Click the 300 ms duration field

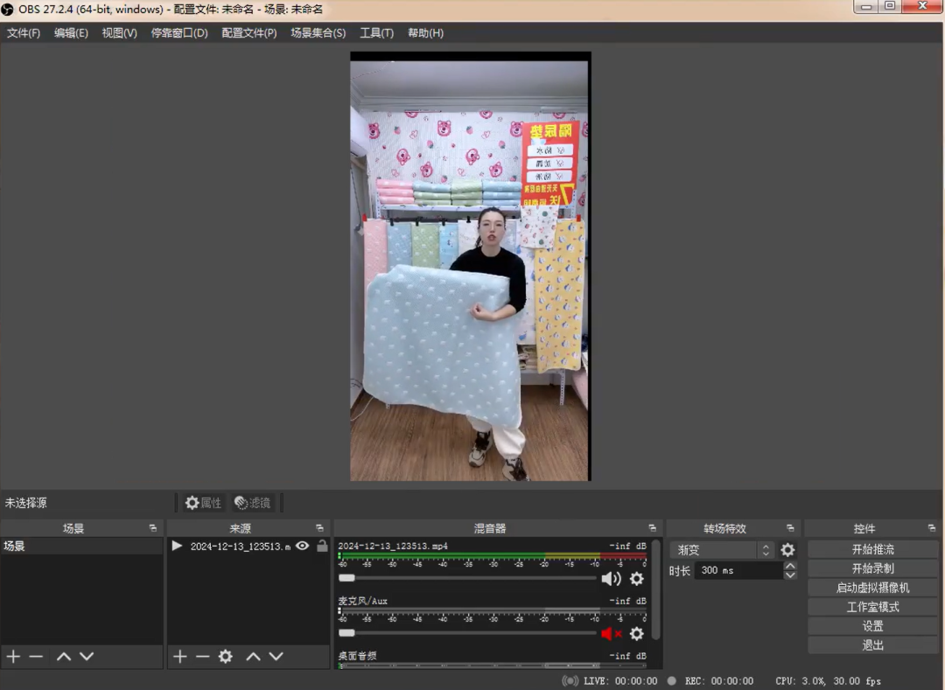point(738,570)
